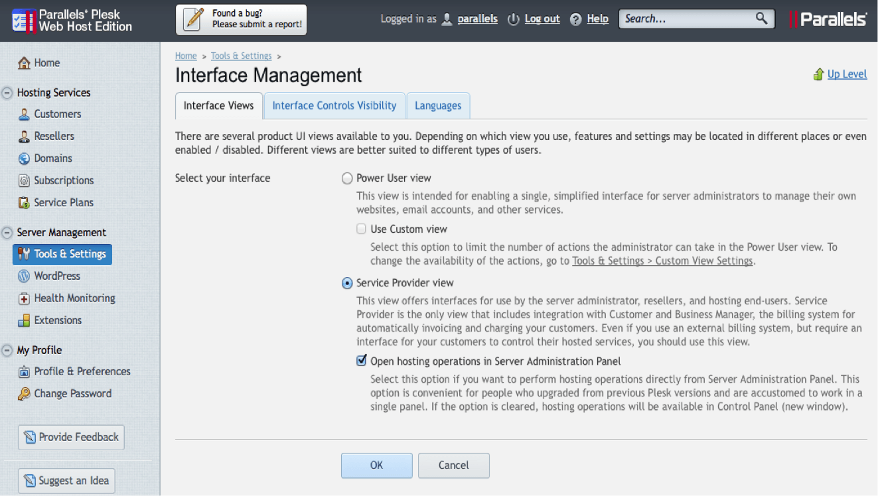Click the power icon beside Log out
This screenshot has width=878, height=496.
(513, 19)
